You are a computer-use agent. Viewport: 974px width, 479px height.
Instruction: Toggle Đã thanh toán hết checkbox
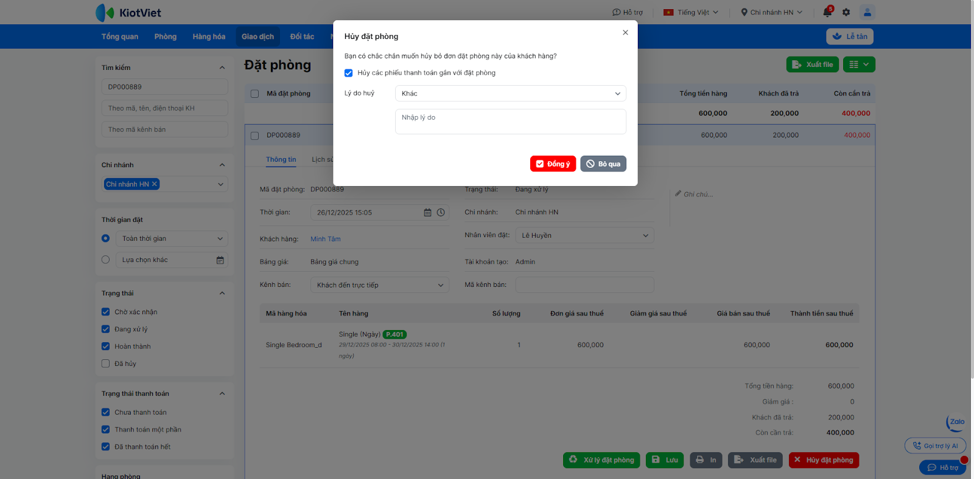pos(106,447)
